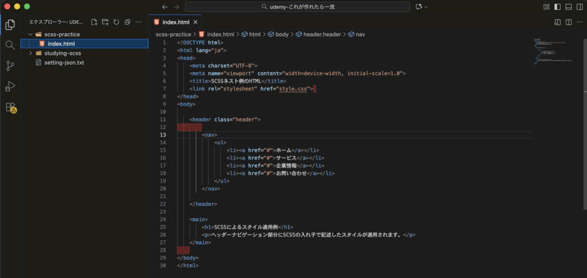
Task: Open the Source Control view
Action: (10, 66)
